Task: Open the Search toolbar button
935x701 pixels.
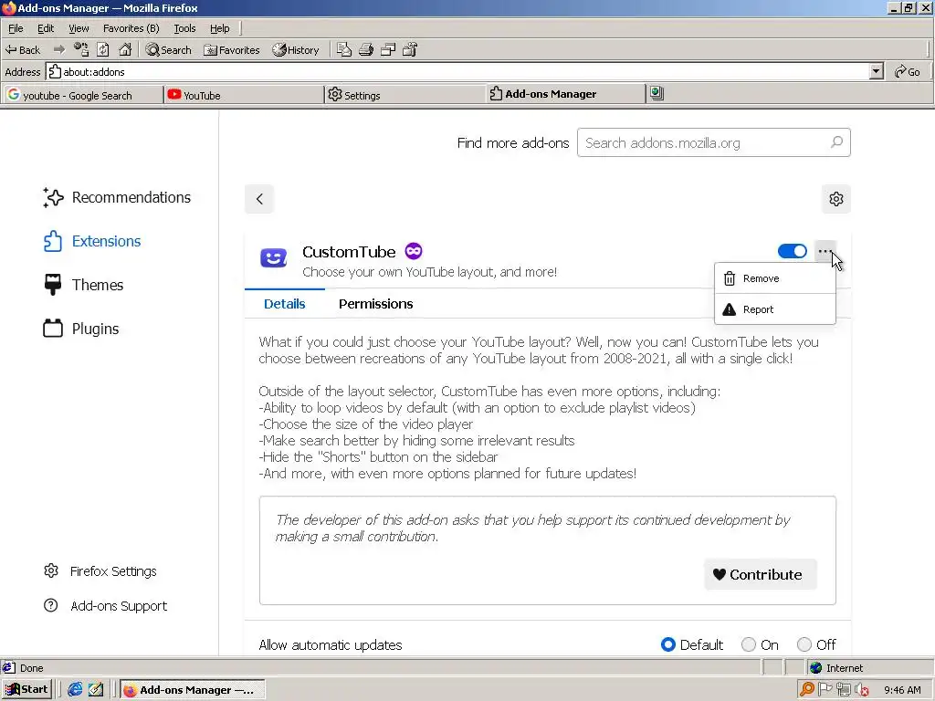Action: (169, 50)
